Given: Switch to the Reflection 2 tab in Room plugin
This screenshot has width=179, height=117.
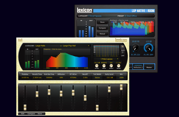Looking at the screenshot, I should (138, 67).
